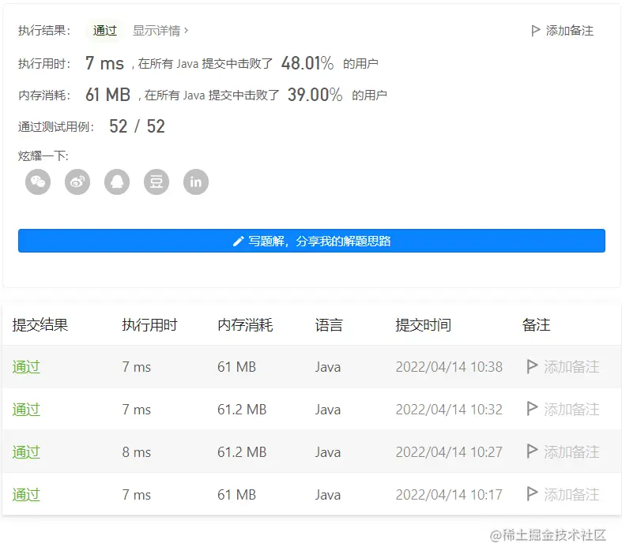This screenshot has width=622, height=558.
Task: Share result via Weibo icon
Action: [77, 182]
